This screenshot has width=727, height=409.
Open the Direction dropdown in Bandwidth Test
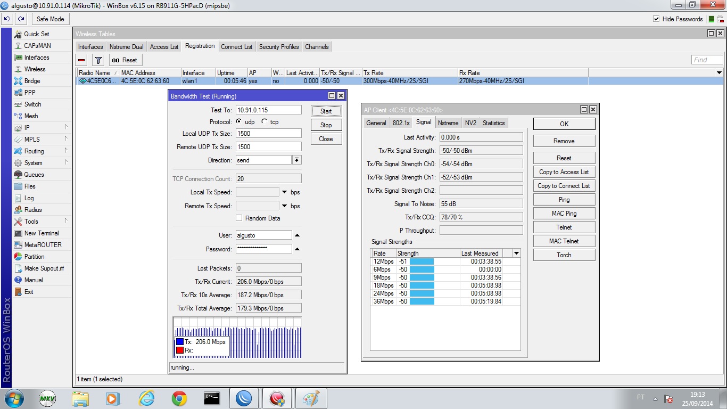[x=296, y=160]
